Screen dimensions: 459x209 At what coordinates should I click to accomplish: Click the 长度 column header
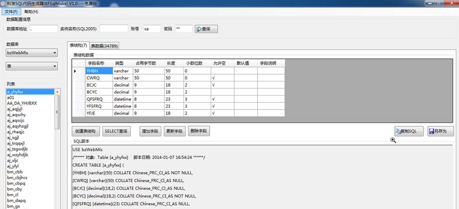[174, 63]
